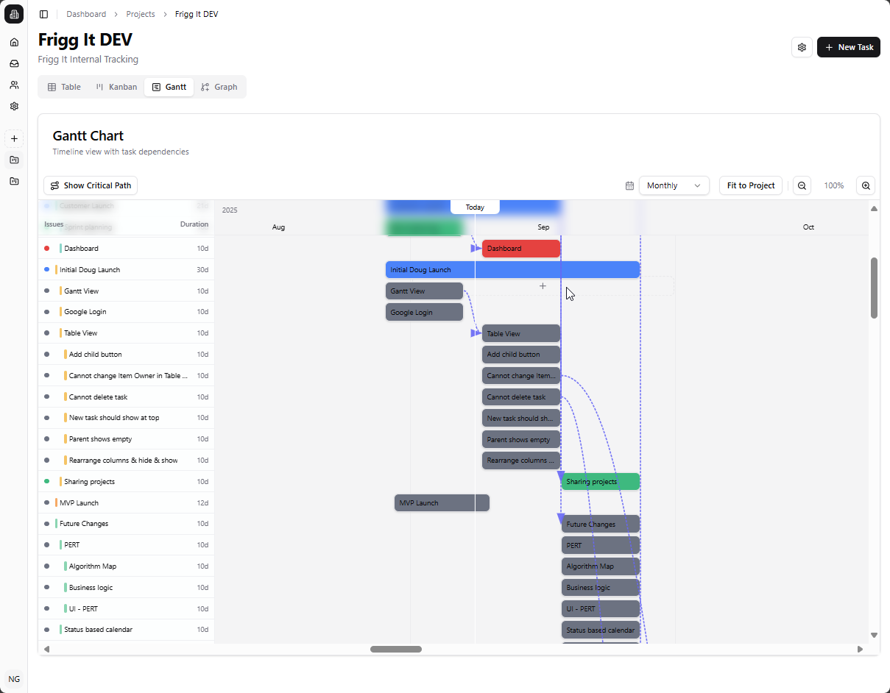Click the vertical scrollbar thumb
Image resolution: width=890 pixels, height=693 pixels.
874,288
